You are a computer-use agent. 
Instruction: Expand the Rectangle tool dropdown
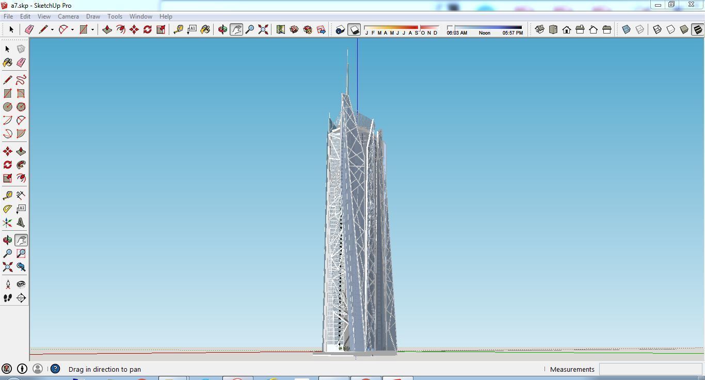click(x=92, y=29)
